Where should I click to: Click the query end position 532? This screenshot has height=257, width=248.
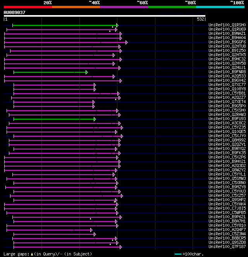pyautogui.click(x=200, y=19)
